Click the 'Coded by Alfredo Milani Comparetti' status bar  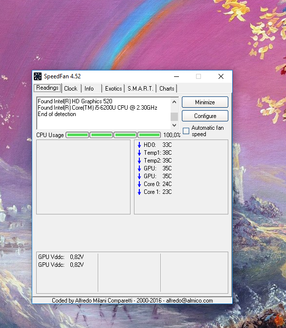(132, 301)
